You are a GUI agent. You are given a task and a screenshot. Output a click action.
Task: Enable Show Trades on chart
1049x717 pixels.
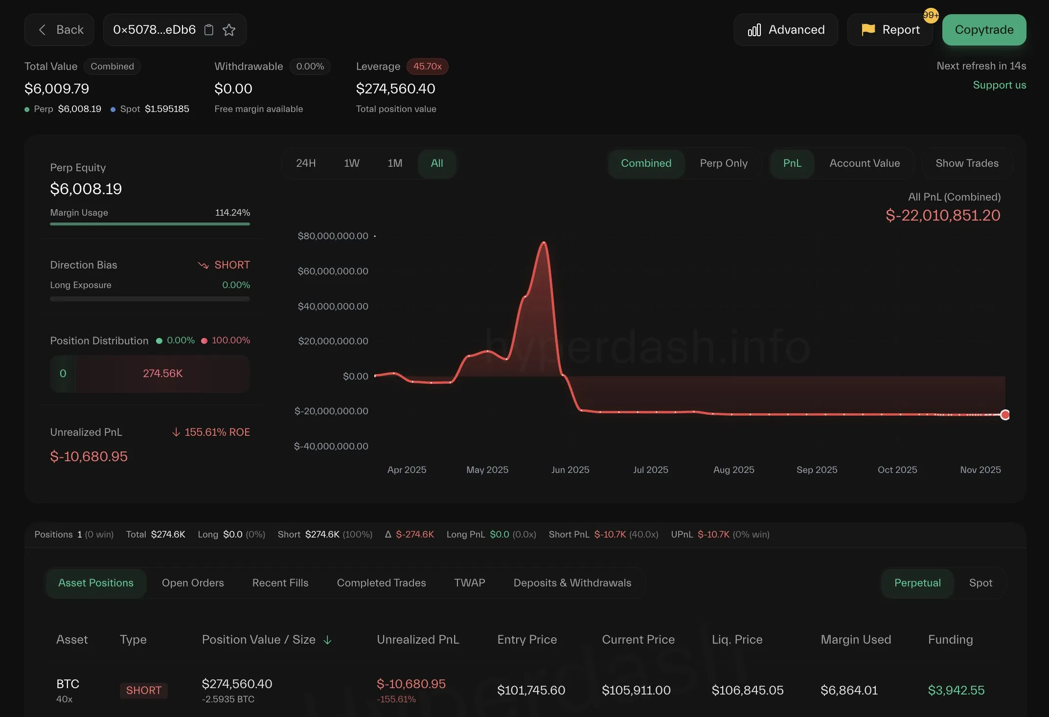pos(966,163)
